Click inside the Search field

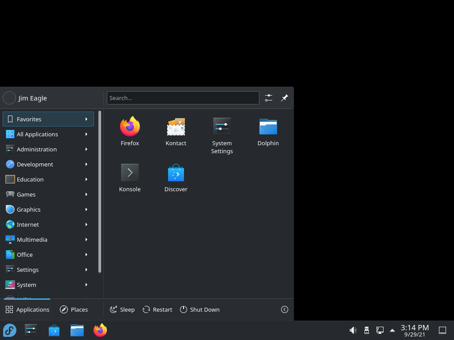(183, 98)
